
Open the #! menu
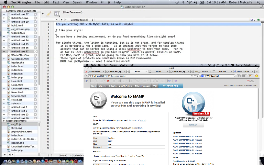[102, 2]
